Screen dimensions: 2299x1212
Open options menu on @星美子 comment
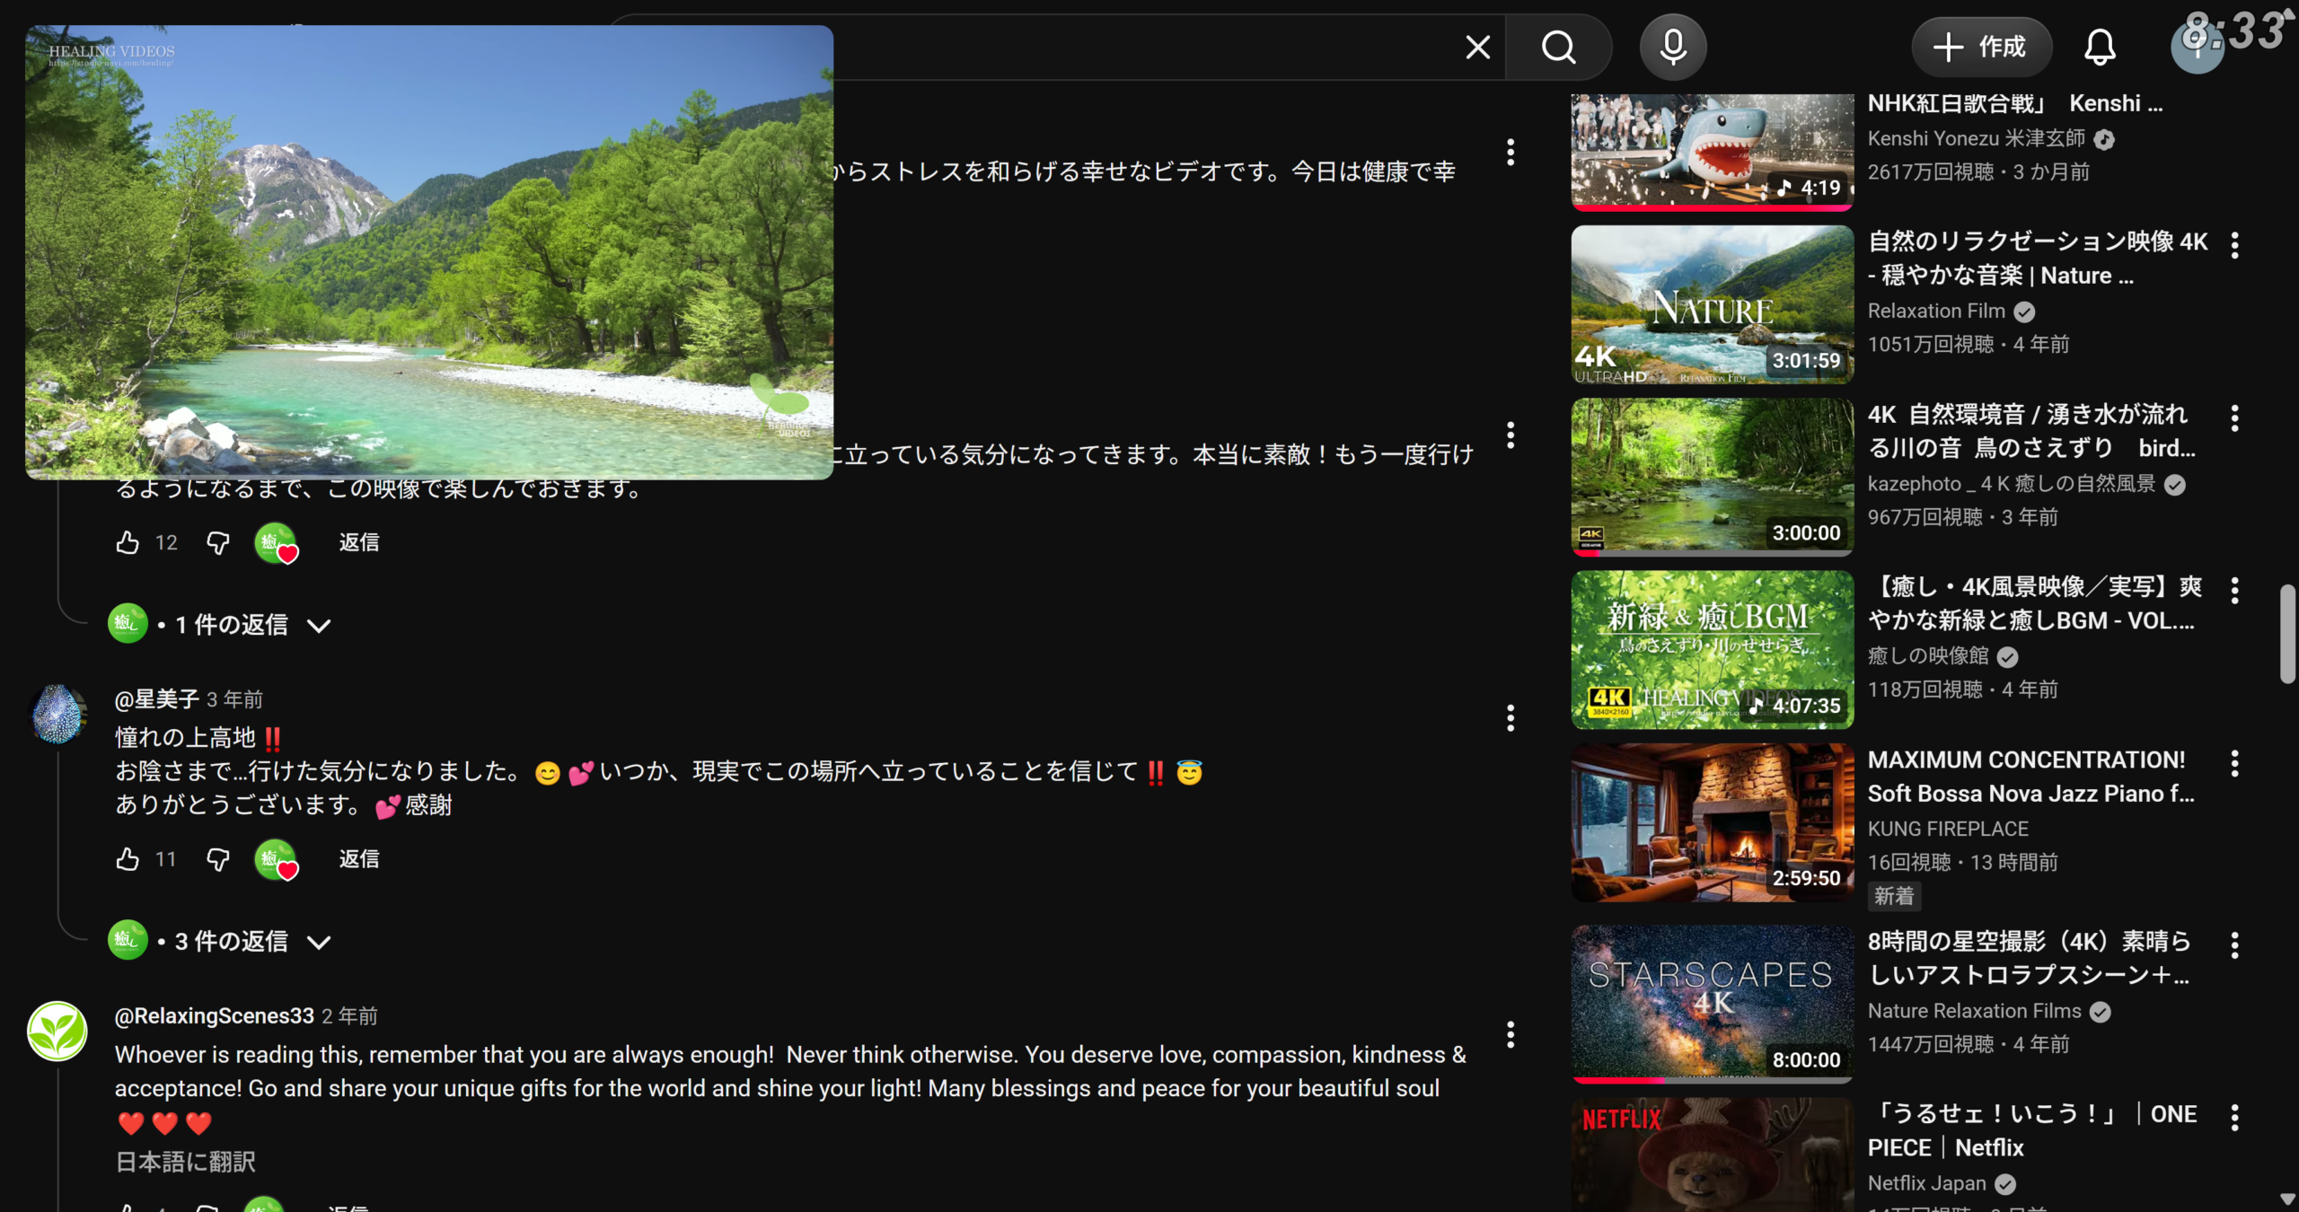point(1511,717)
